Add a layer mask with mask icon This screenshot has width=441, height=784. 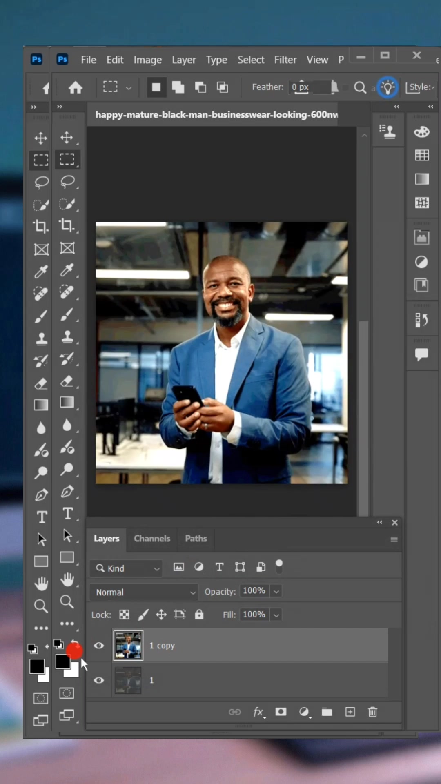[x=281, y=712]
